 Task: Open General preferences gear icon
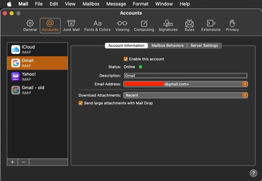tap(30, 23)
